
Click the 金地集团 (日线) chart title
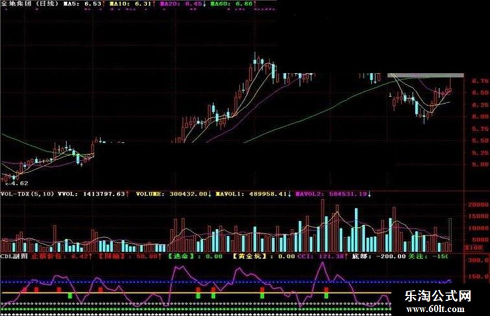tap(30, 4)
